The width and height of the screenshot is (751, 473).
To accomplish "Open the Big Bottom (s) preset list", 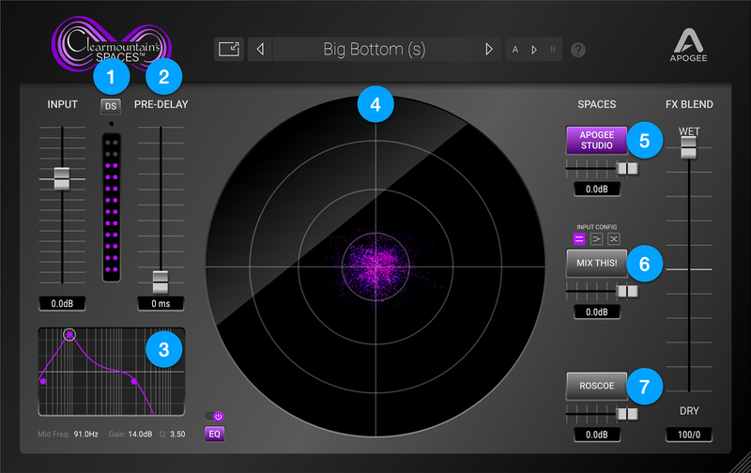I will click(x=374, y=49).
